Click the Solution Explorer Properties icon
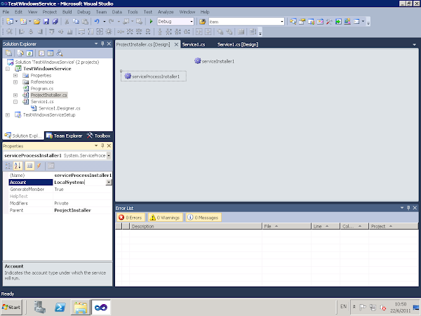The image size is (421, 316). 8,53
